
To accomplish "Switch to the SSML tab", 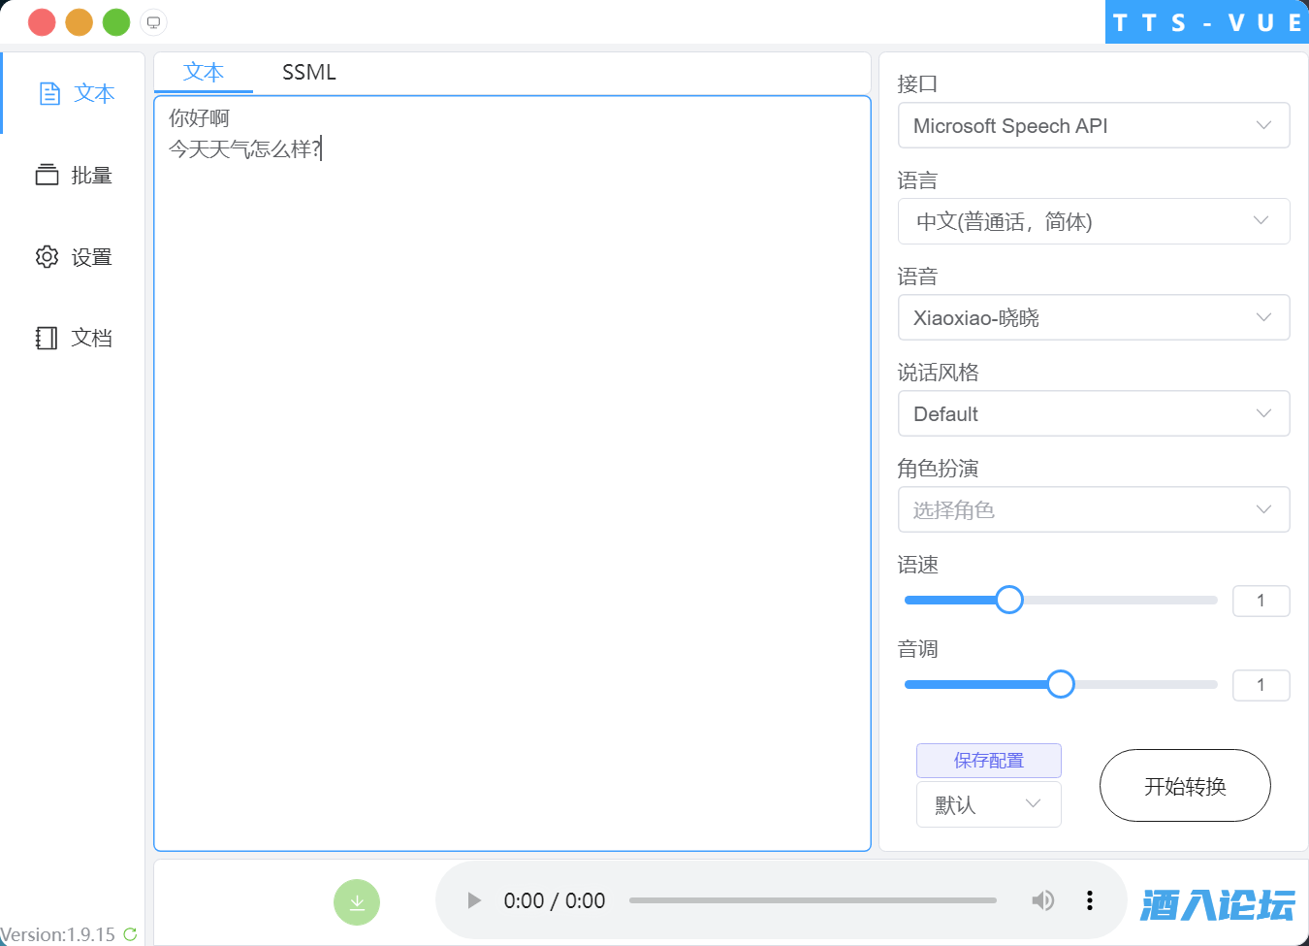I will coord(308,73).
